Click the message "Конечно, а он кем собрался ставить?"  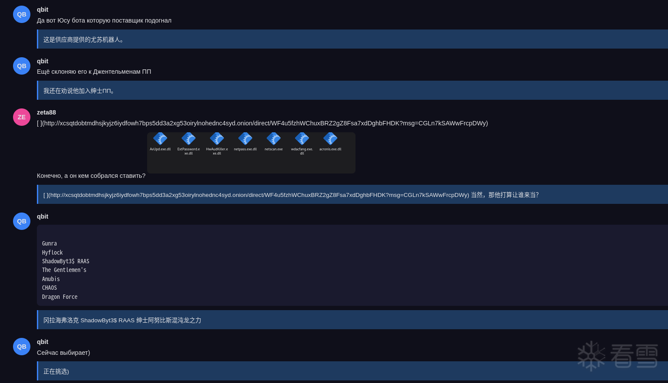(x=91, y=176)
